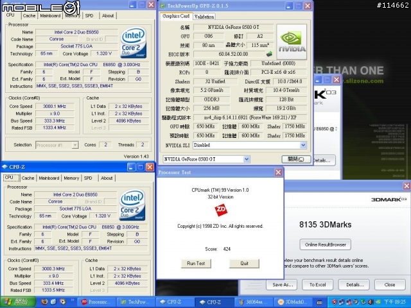This screenshot has height=308, width=411.
Task: Click the lower CPU-Z title bar icon
Action: point(4,167)
